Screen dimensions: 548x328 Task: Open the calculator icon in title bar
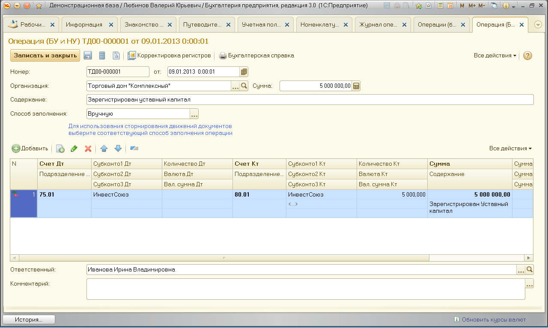tap(440, 6)
